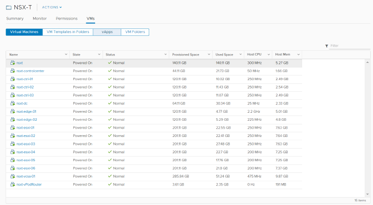The image size is (373, 205).
Task: Open the Provisioned Space column dropdown arrow
Action: click(x=208, y=55)
